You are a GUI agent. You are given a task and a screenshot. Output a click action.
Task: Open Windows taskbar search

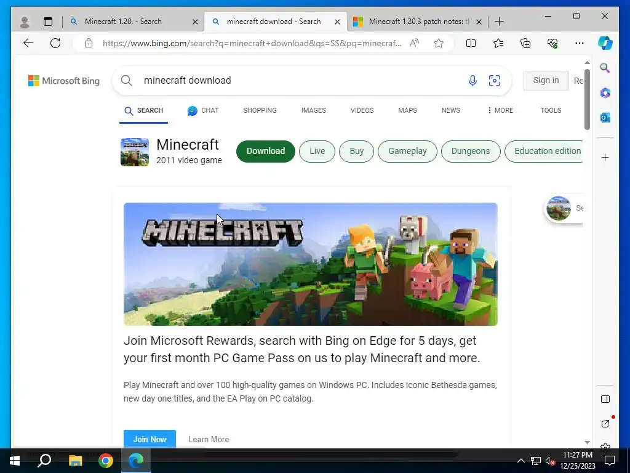point(44,461)
